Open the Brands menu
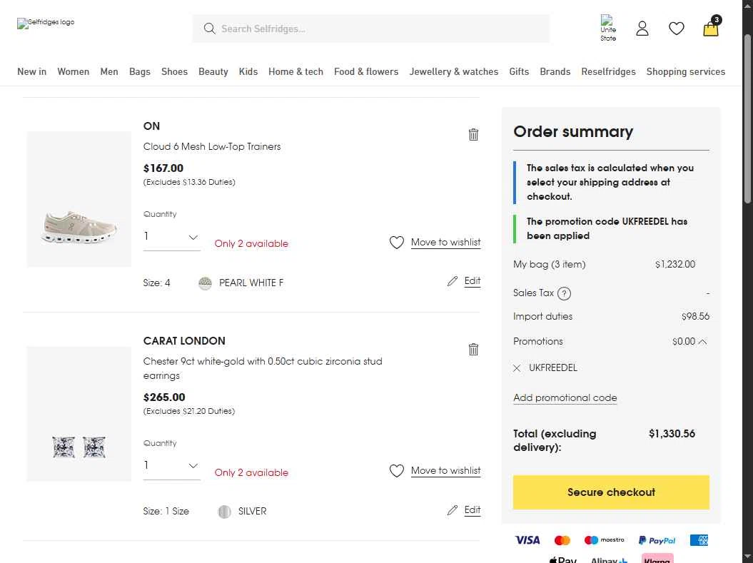 point(555,71)
